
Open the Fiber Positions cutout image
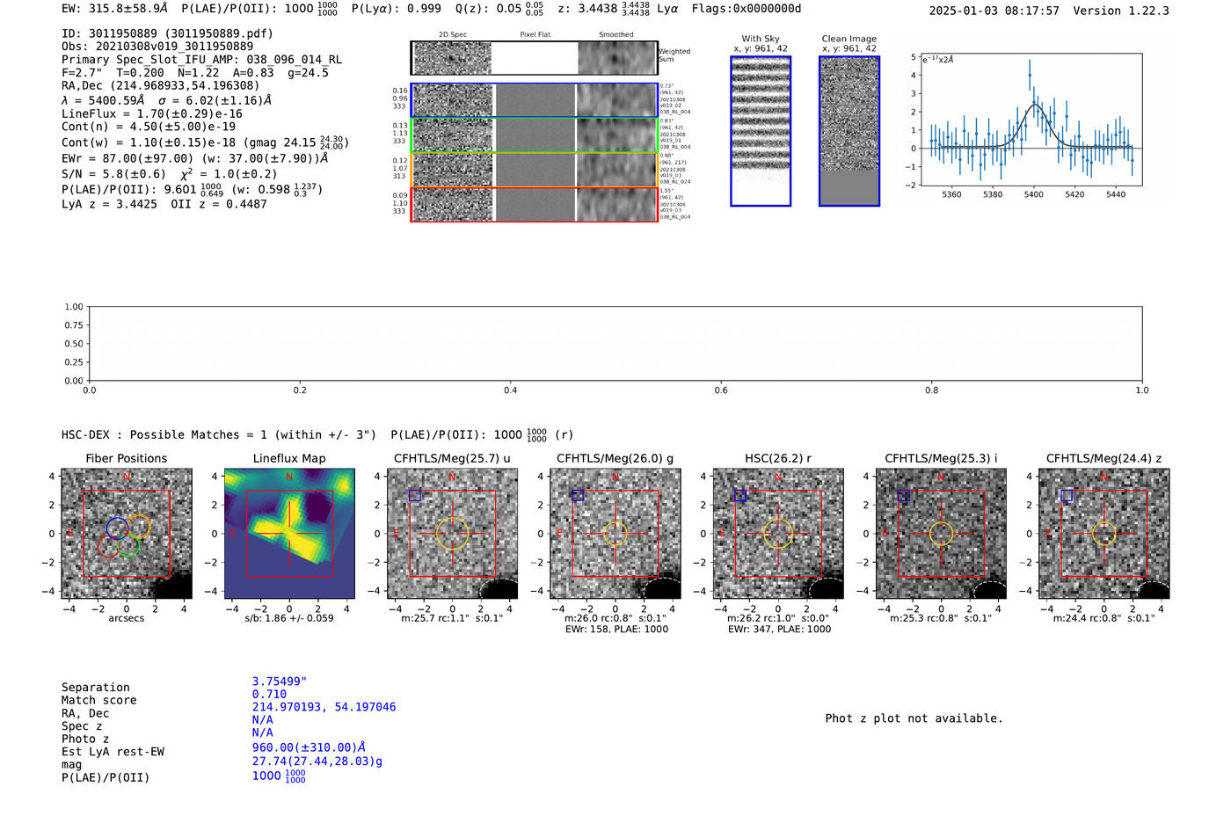click(x=127, y=534)
